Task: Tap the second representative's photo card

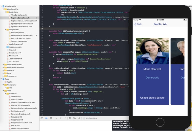Action: [178, 51]
